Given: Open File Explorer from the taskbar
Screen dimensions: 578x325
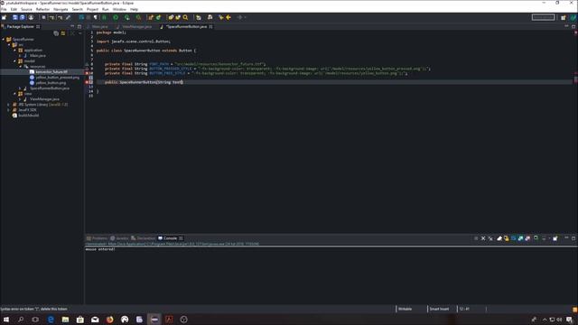Looking at the screenshot, I should coord(65,320).
